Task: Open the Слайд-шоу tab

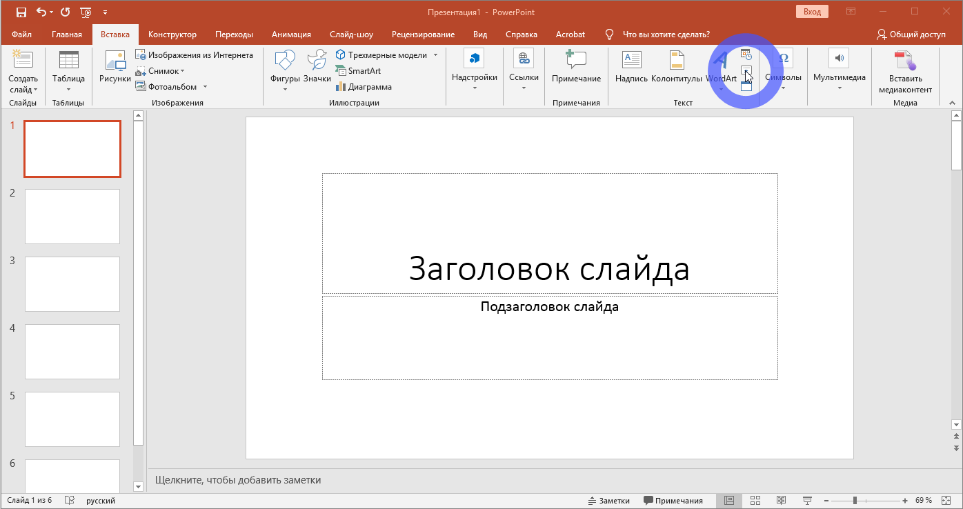Action: 351,34
